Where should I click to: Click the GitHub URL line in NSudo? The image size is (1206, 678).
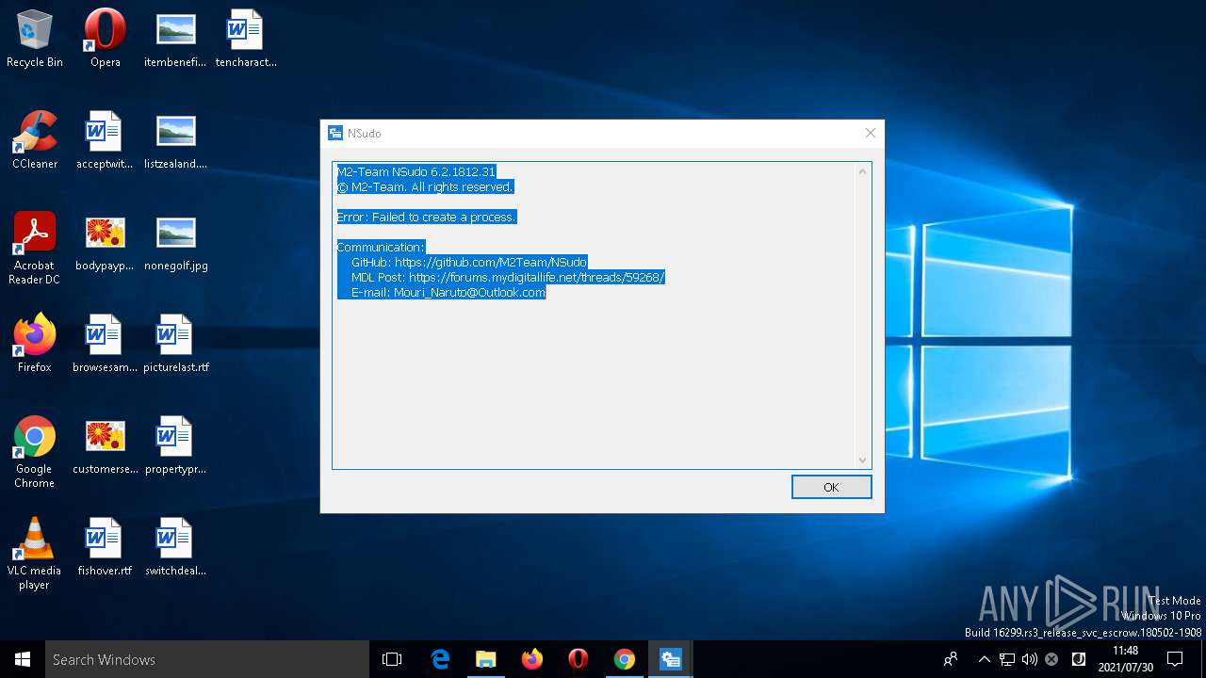[x=468, y=262]
